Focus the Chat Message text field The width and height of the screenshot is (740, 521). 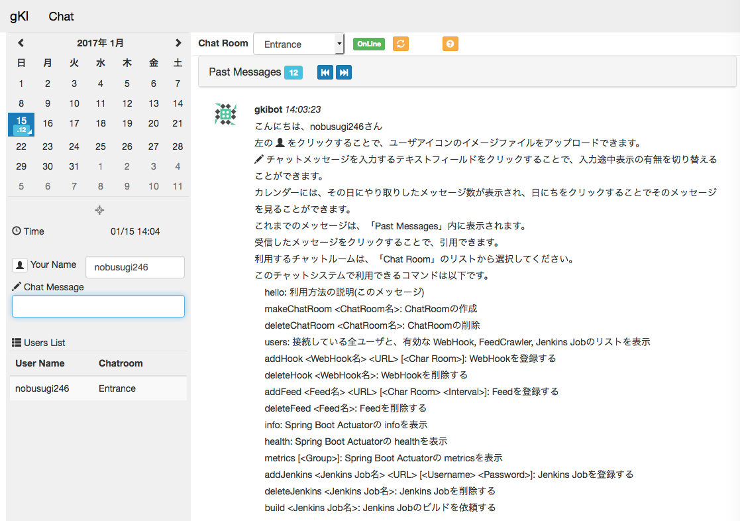[x=98, y=306]
